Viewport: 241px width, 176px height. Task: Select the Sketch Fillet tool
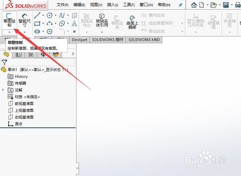click(x=62, y=31)
